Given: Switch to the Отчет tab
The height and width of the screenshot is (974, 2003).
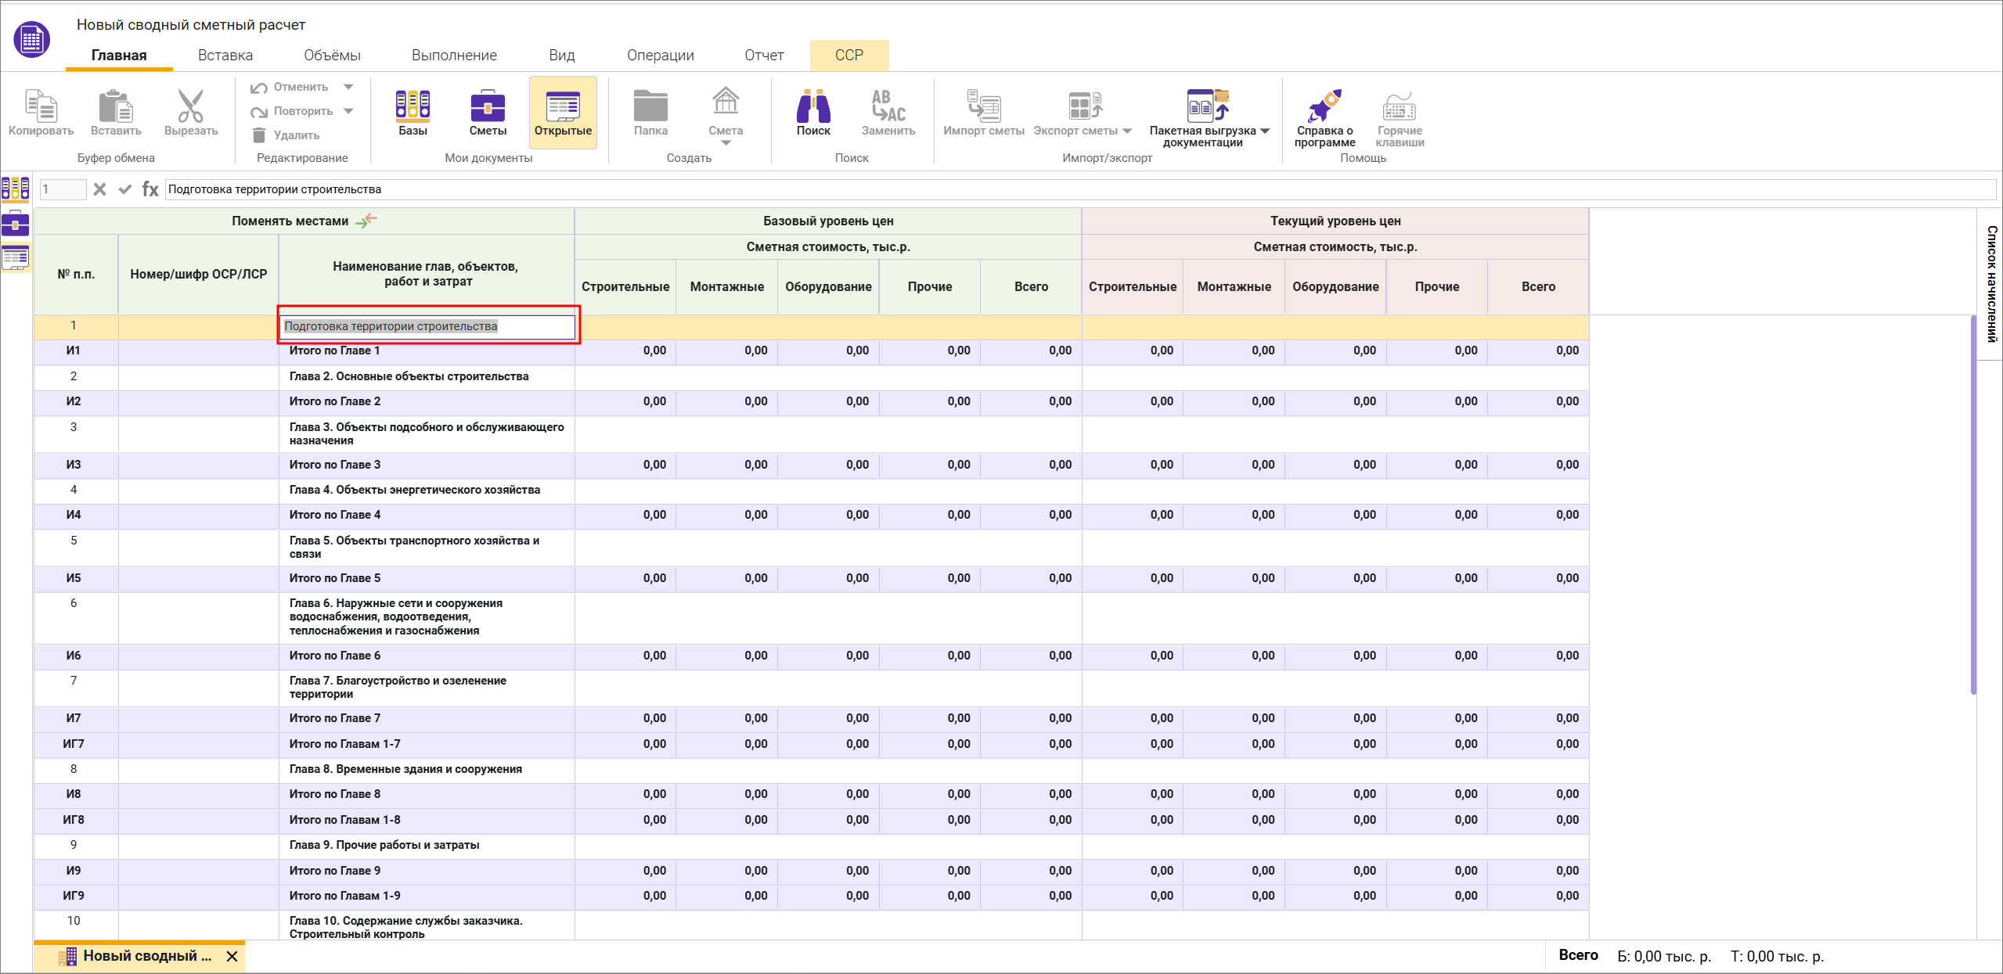Looking at the screenshot, I should click(764, 56).
